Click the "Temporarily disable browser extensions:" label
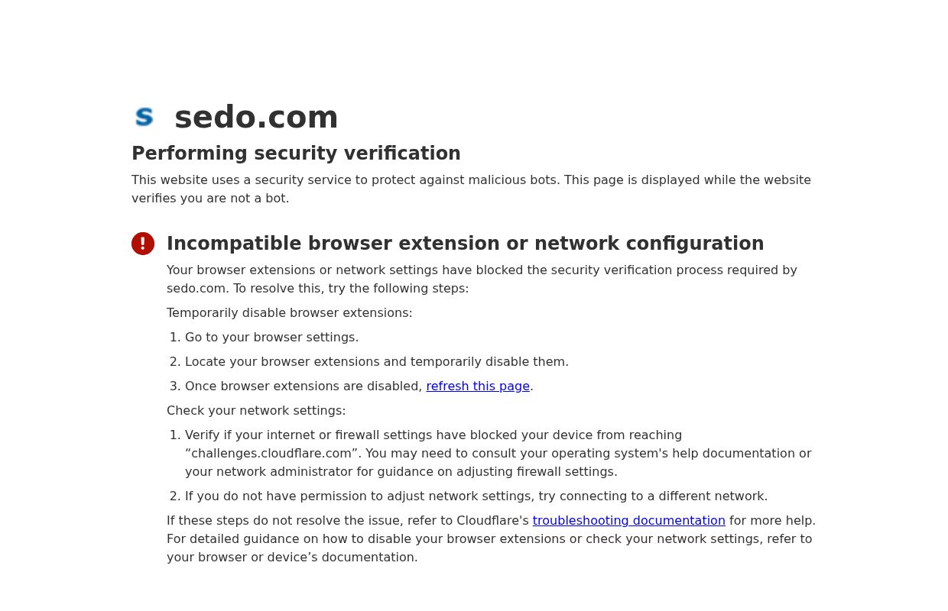Image resolution: width=948 pixels, height=611 pixels. 289,313
